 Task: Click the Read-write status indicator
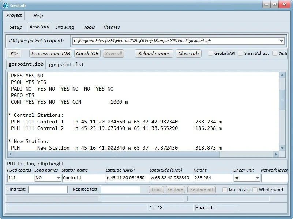point(217,208)
